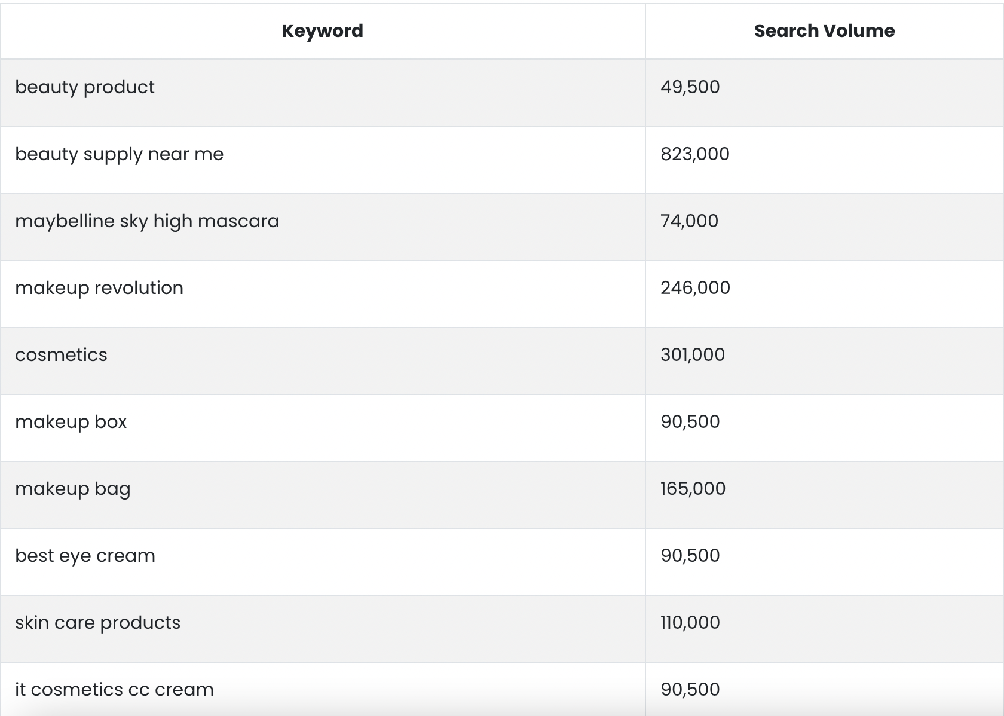The image size is (1004, 716).
Task: Click 'beauty supply near me' keyword
Action: point(119,154)
